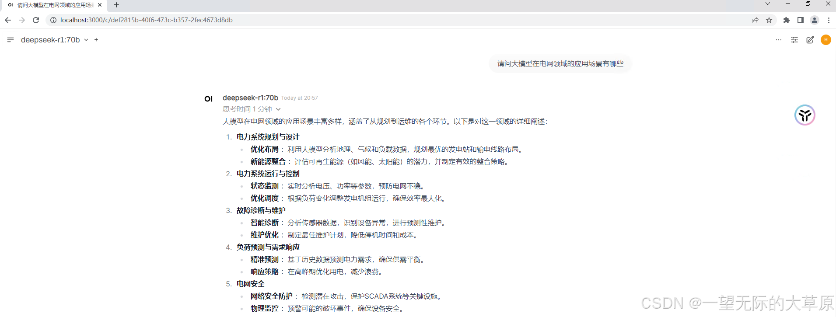Click the heading 电力系统规划与设计
Screen dimensions: 836x317
tap(268, 137)
